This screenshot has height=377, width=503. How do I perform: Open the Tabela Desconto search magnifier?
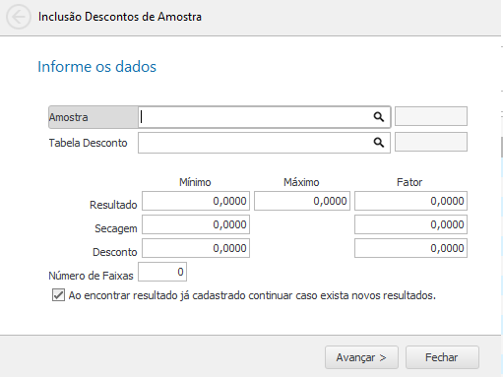click(x=379, y=143)
